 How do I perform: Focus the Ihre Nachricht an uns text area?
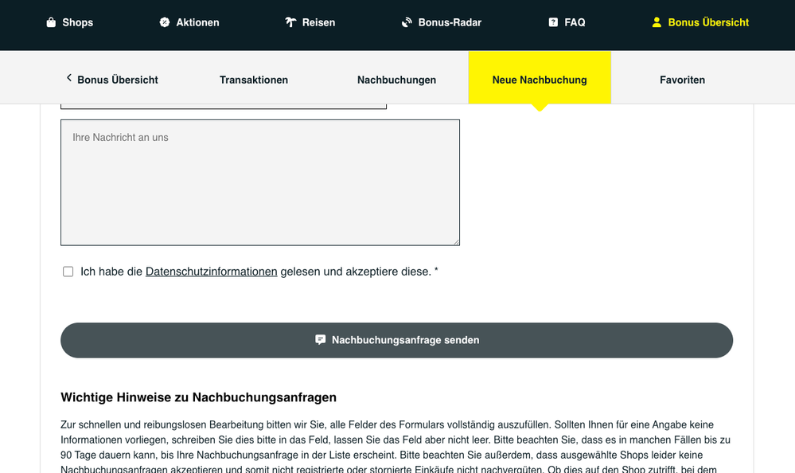tap(260, 182)
